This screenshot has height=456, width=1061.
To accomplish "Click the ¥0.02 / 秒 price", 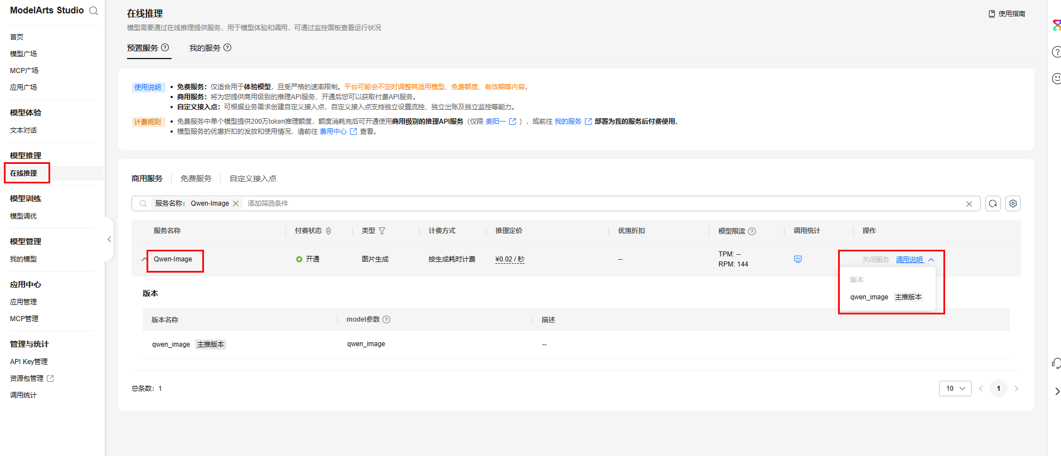I will coord(510,259).
